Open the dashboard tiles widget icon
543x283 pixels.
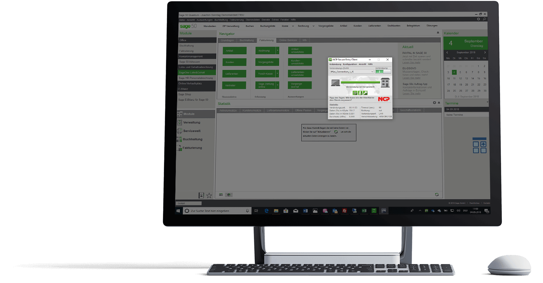coord(479,145)
